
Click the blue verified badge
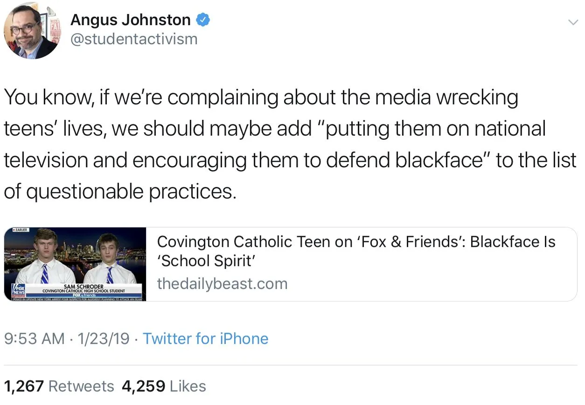(x=202, y=20)
